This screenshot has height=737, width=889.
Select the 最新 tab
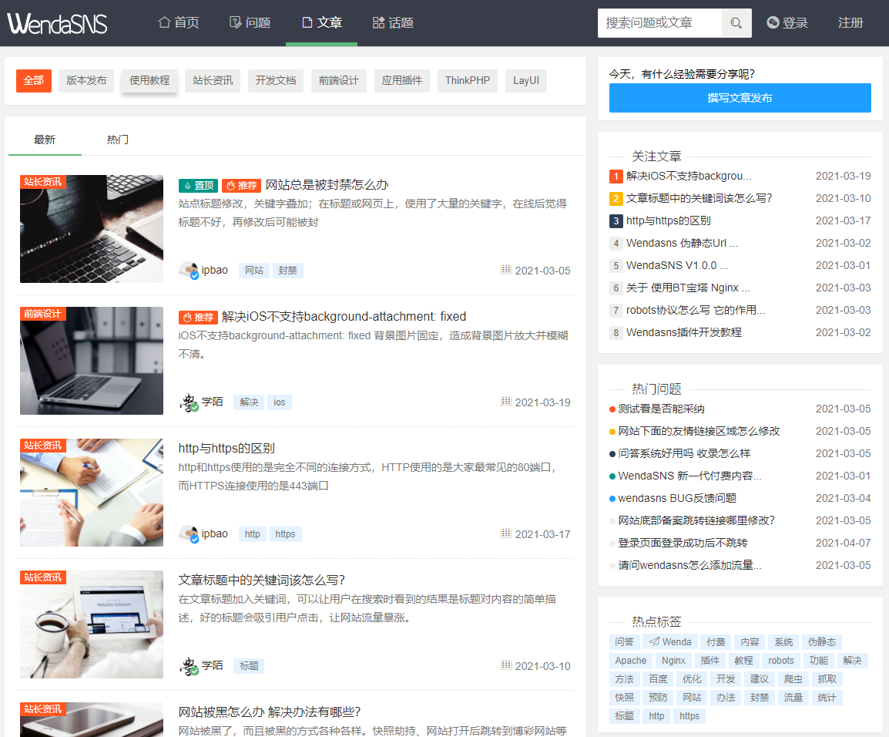tap(44, 140)
